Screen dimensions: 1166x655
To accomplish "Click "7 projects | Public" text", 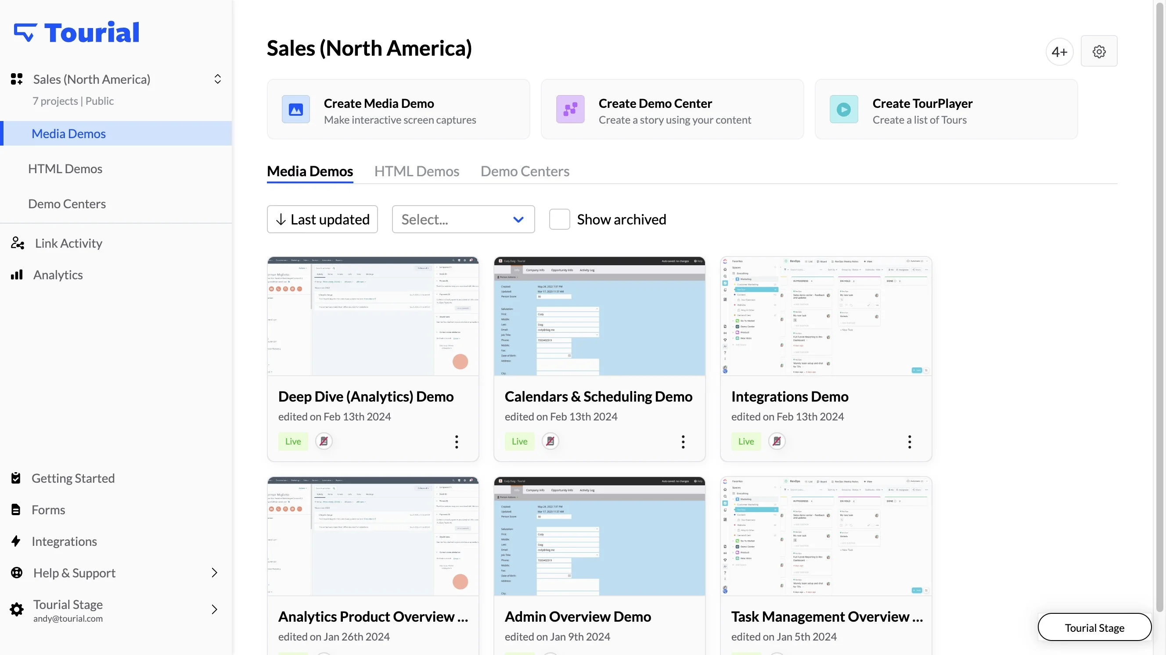I will click(73, 101).
